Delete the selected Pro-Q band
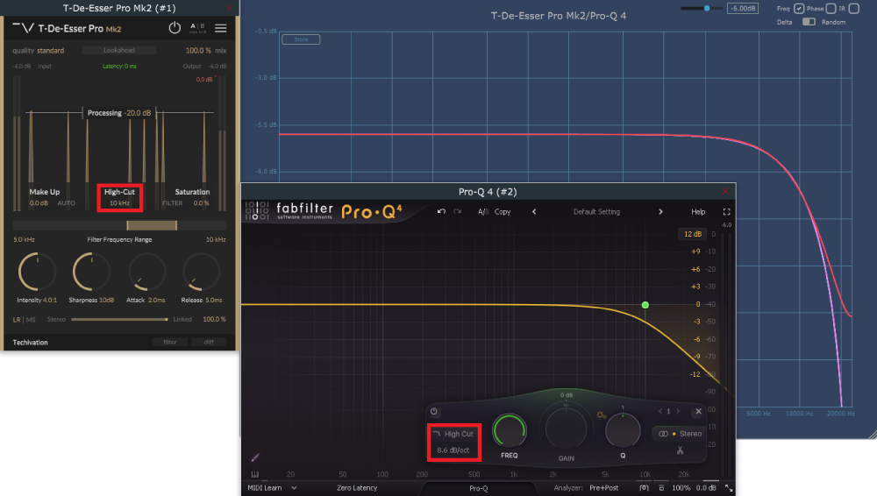The width and height of the screenshot is (877, 496). click(x=698, y=412)
